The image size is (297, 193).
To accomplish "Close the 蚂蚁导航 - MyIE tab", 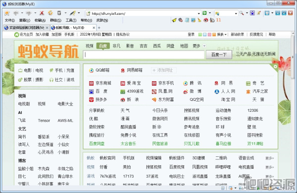I will pyautogui.click(x=94, y=28).
